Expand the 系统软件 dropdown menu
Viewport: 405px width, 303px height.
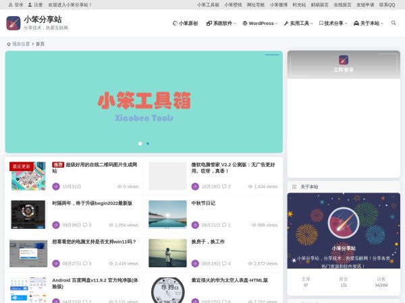221,24
